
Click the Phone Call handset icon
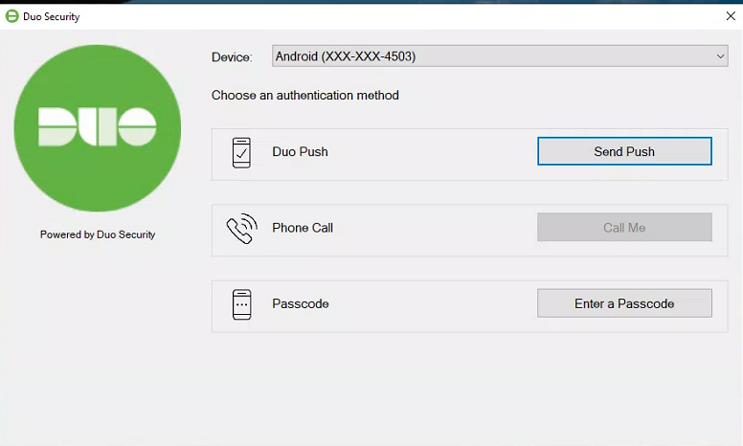[x=241, y=228]
